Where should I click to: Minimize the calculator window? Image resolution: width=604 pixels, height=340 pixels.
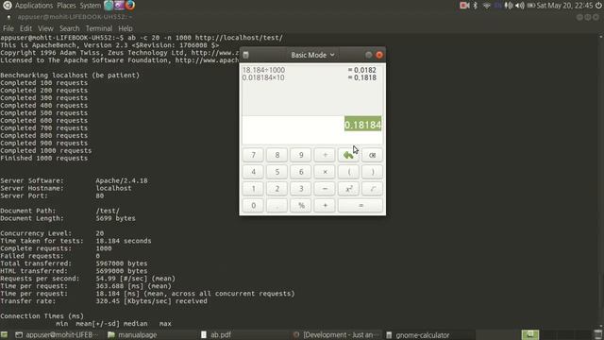pos(369,55)
